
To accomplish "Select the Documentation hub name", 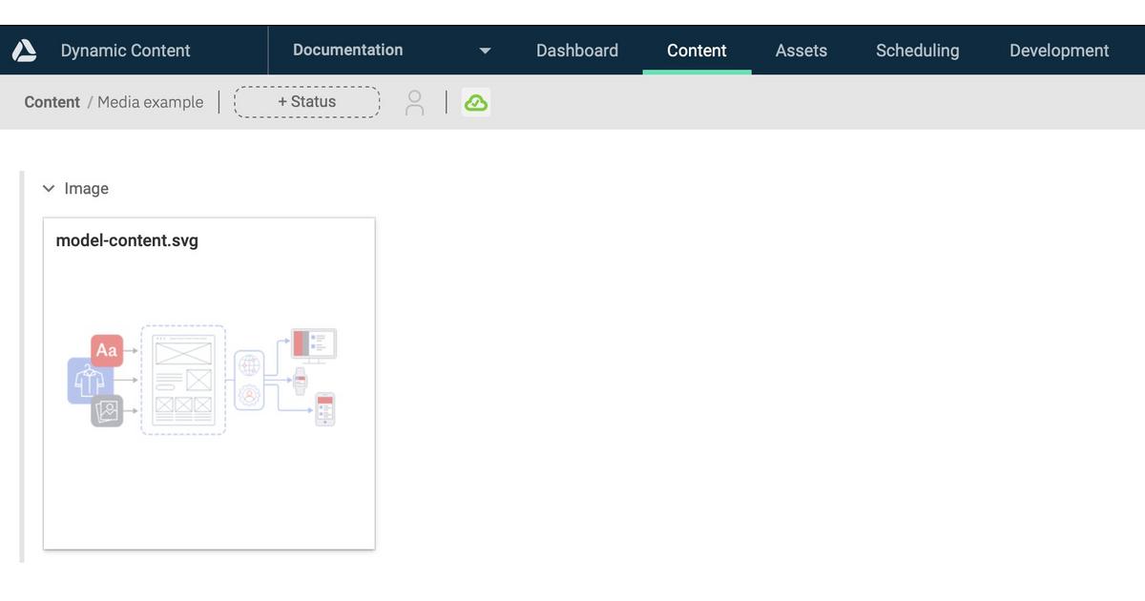I will 347,50.
